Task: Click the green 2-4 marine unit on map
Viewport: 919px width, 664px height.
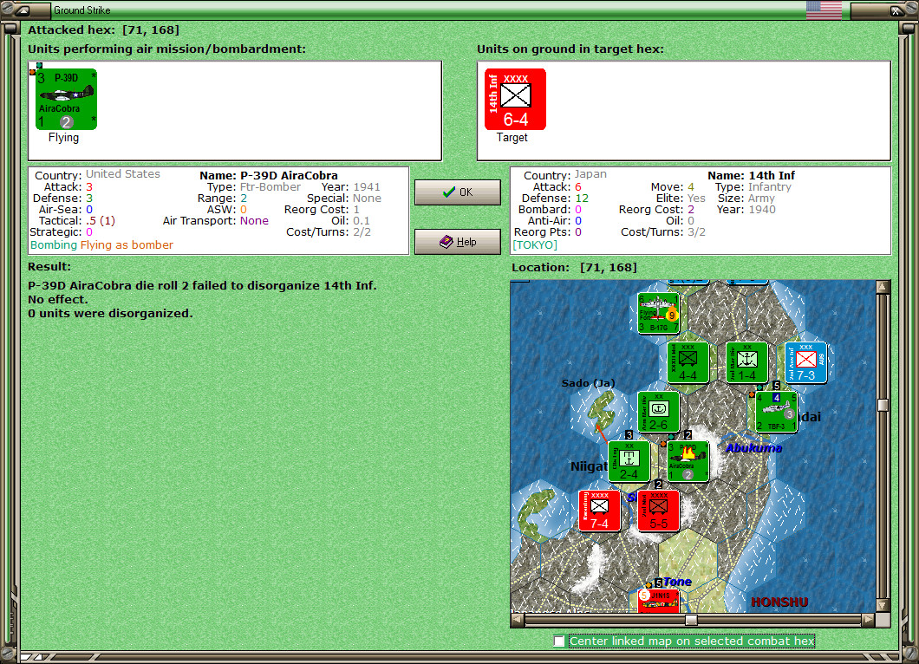Action: [629, 461]
